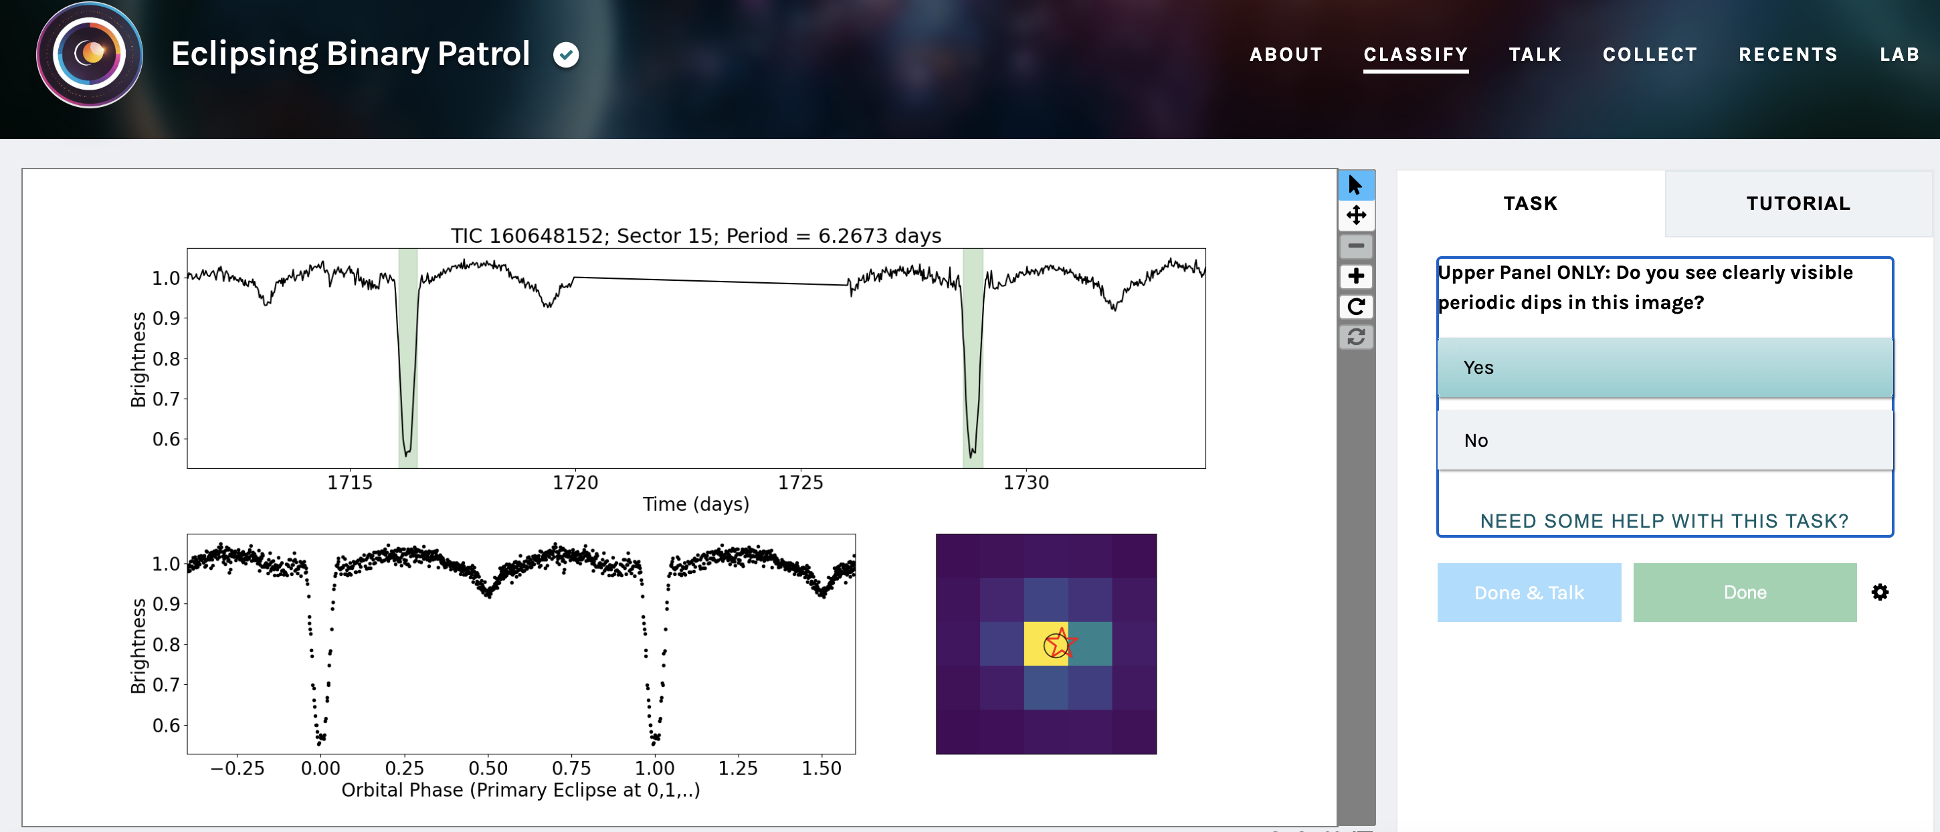This screenshot has width=1940, height=832.
Task: Click the rotate image icon
Action: tap(1355, 306)
